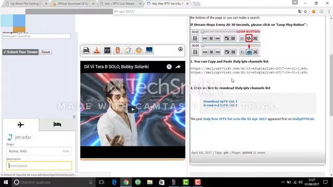Click the volume speaker tray icon
The image size is (333, 187).
point(300,182)
